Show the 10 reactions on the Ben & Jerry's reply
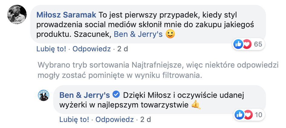286x128 pixels. click(x=258, y=115)
